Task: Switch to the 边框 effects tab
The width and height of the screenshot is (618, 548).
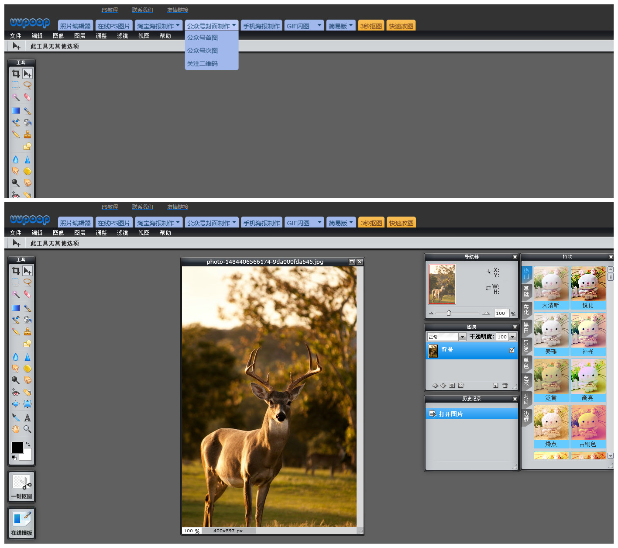Action: (526, 417)
